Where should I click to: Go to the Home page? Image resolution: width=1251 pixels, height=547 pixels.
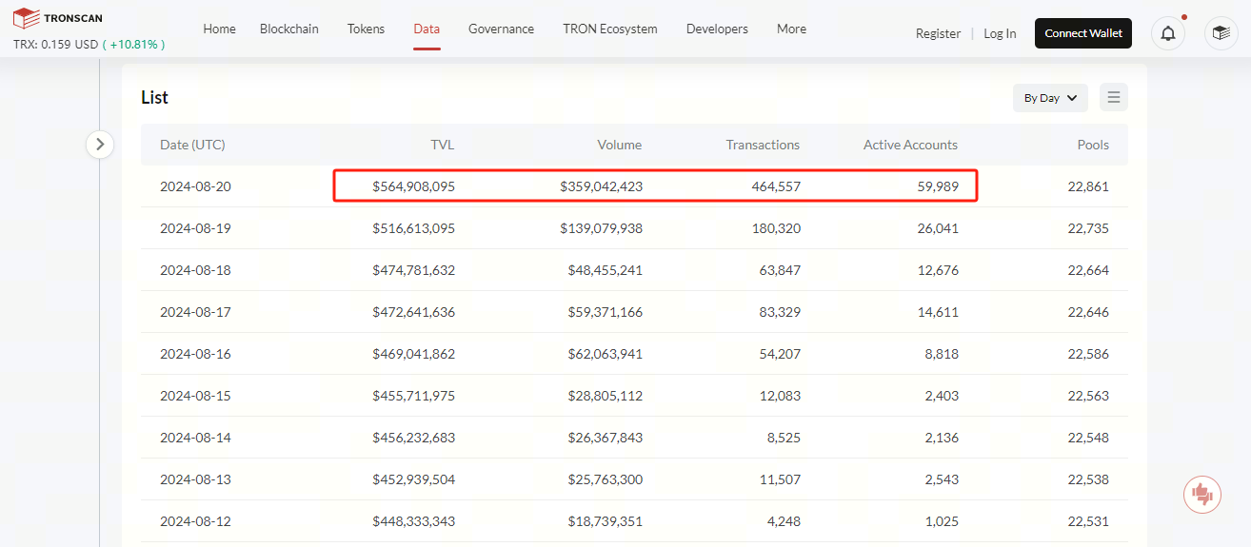(219, 29)
